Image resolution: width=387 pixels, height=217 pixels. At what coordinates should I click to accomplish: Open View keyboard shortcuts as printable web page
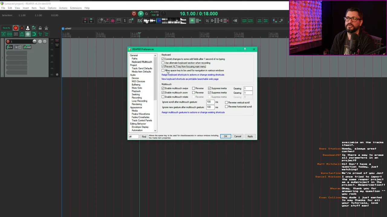pyautogui.click(x=190, y=79)
